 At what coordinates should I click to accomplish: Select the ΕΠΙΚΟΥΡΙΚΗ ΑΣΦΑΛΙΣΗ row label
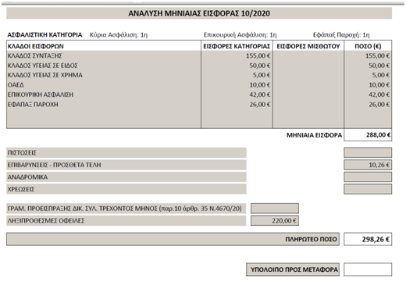(x=41, y=95)
